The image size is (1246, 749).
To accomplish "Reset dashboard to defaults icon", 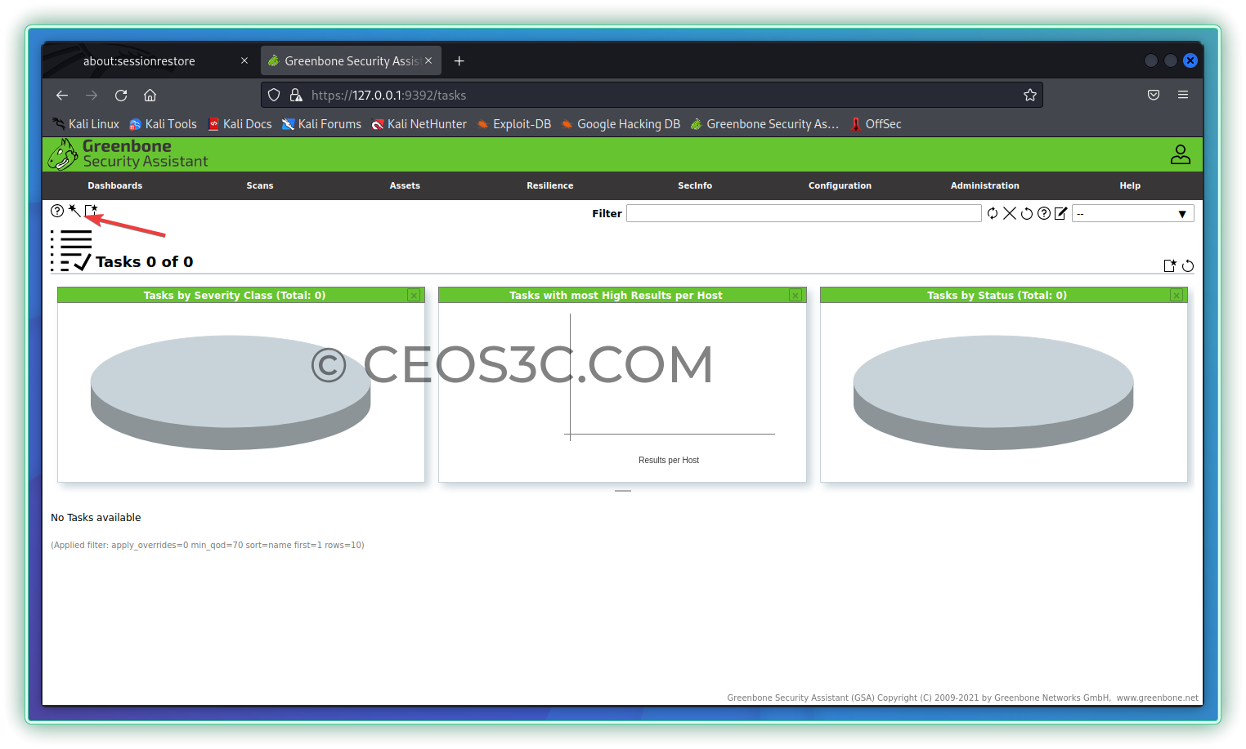I will [x=1188, y=265].
